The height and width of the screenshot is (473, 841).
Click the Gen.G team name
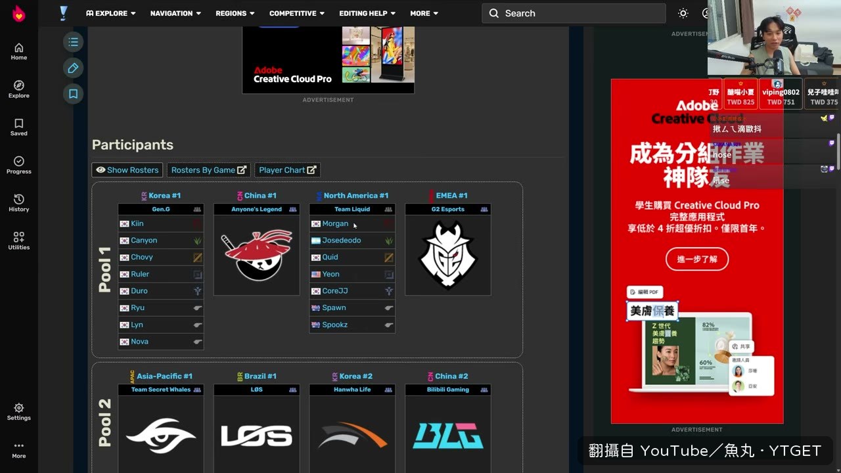(161, 210)
